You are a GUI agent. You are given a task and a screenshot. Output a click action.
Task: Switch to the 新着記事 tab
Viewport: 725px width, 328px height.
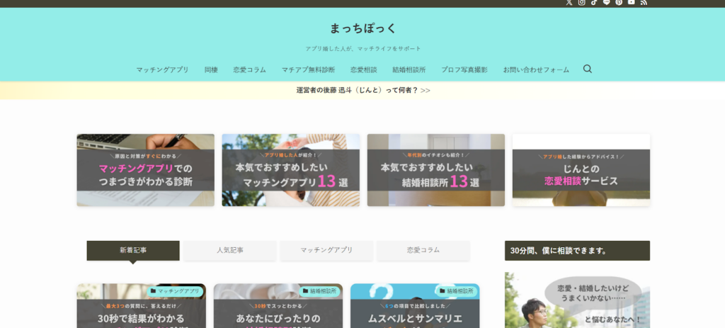pos(132,250)
